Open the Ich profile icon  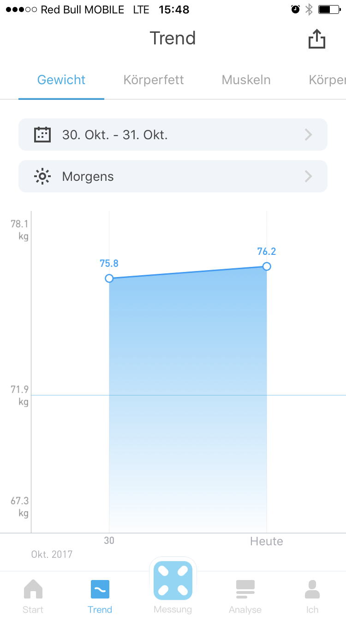tap(312, 589)
